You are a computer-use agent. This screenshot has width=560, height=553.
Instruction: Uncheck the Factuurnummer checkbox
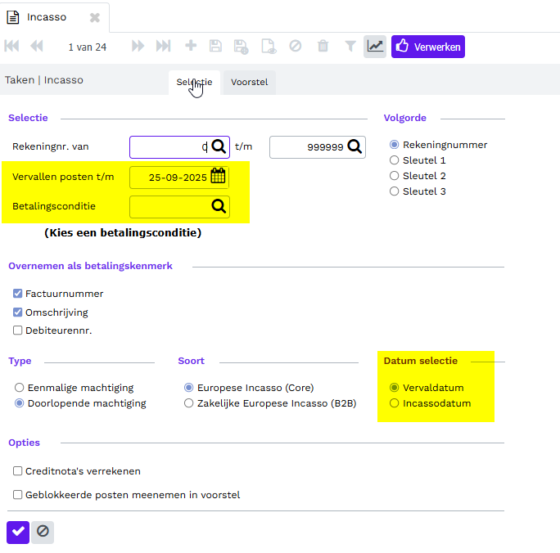18,294
